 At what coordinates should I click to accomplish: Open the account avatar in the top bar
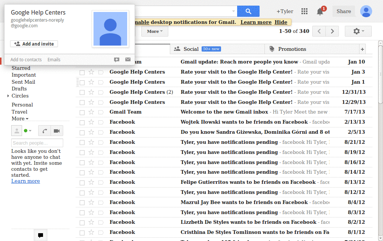click(x=366, y=11)
